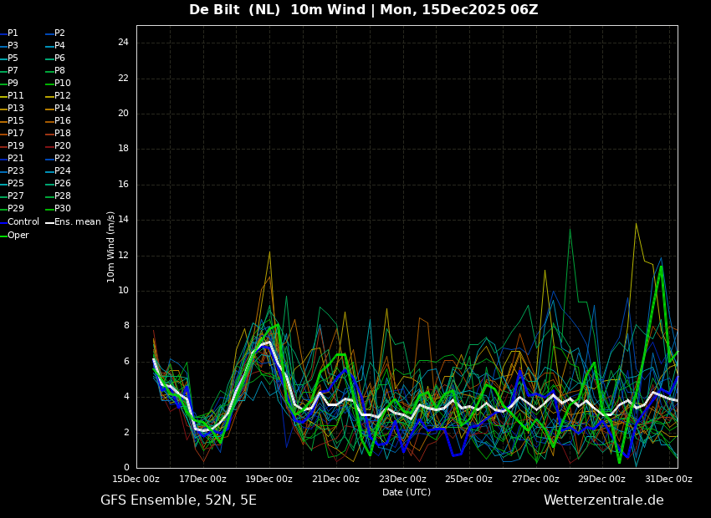Click the P16 legend entry
The height and width of the screenshot is (518, 711).
coord(63,121)
